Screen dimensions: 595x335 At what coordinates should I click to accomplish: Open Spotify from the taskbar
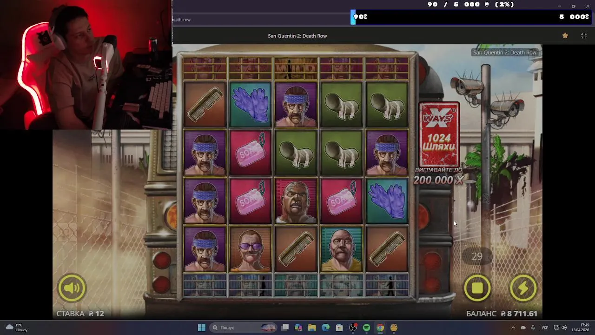[366, 328]
